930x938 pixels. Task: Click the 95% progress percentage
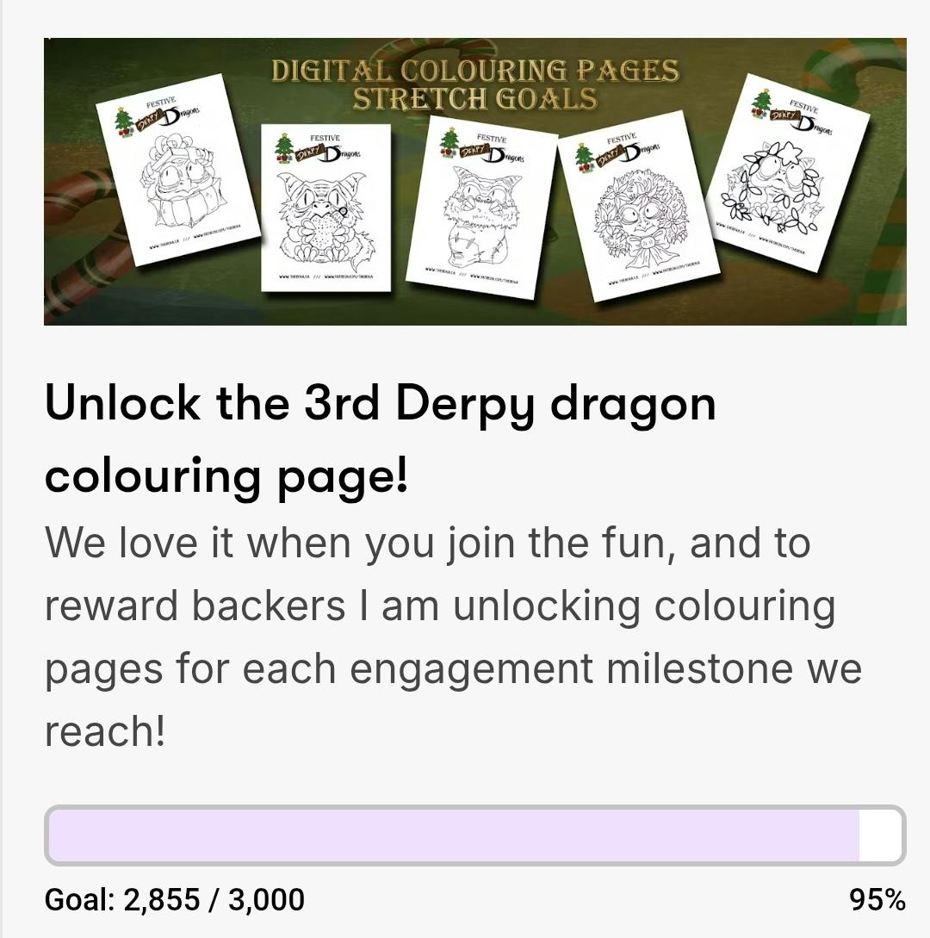click(877, 899)
